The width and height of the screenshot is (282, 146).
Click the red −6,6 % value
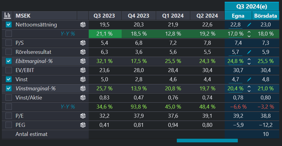[x=238, y=107]
